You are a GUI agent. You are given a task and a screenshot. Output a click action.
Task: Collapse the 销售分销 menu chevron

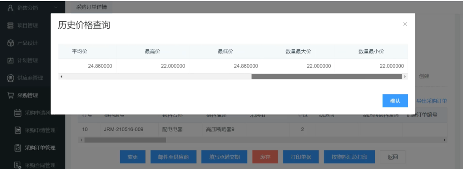56,7
